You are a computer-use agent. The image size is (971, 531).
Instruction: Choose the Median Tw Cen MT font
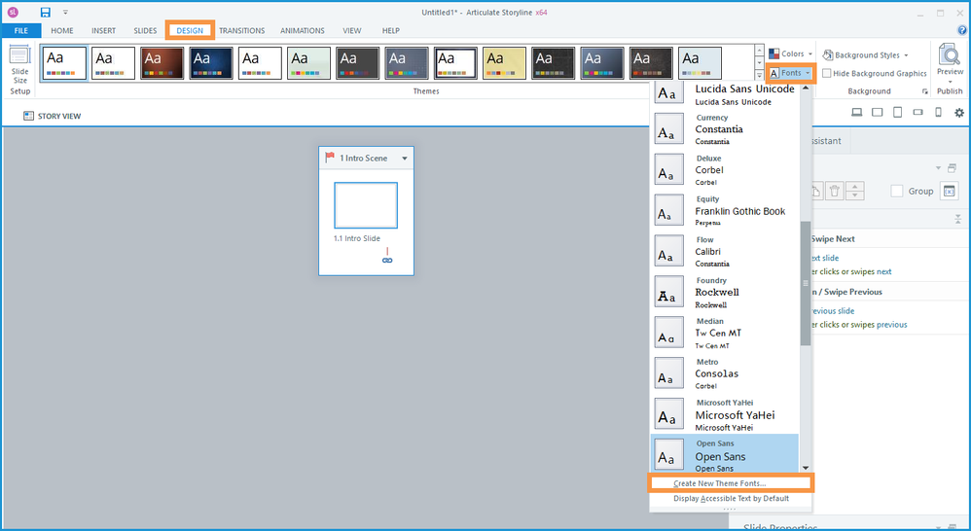tap(725, 333)
